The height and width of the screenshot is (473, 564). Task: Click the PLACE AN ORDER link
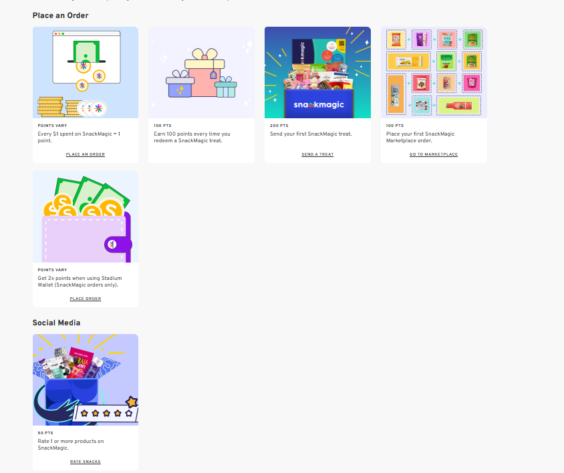86,154
